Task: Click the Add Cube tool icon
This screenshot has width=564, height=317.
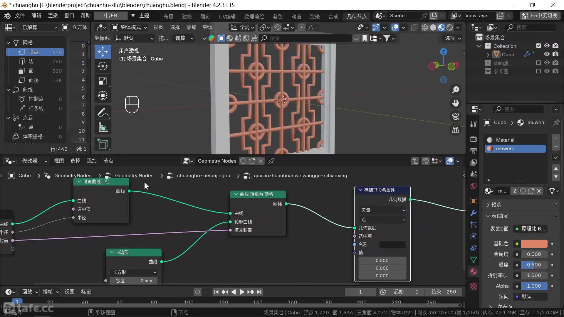Action: (103, 144)
